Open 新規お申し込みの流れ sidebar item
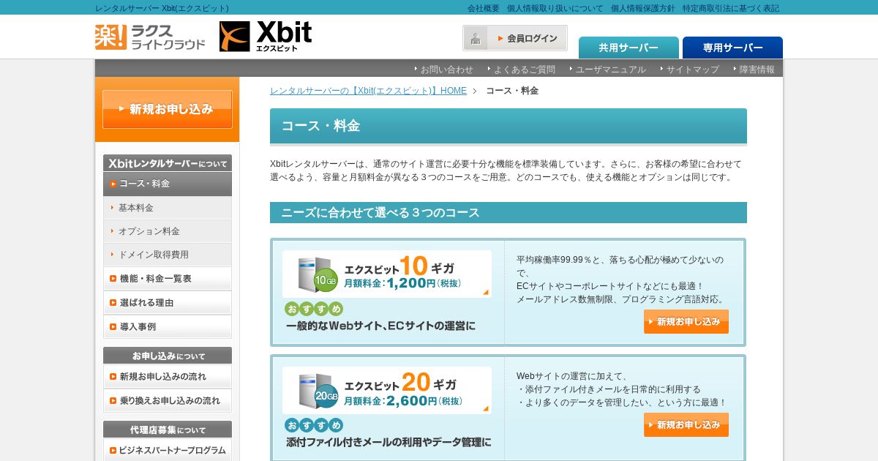The width and height of the screenshot is (878, 461). pos(168,377)
